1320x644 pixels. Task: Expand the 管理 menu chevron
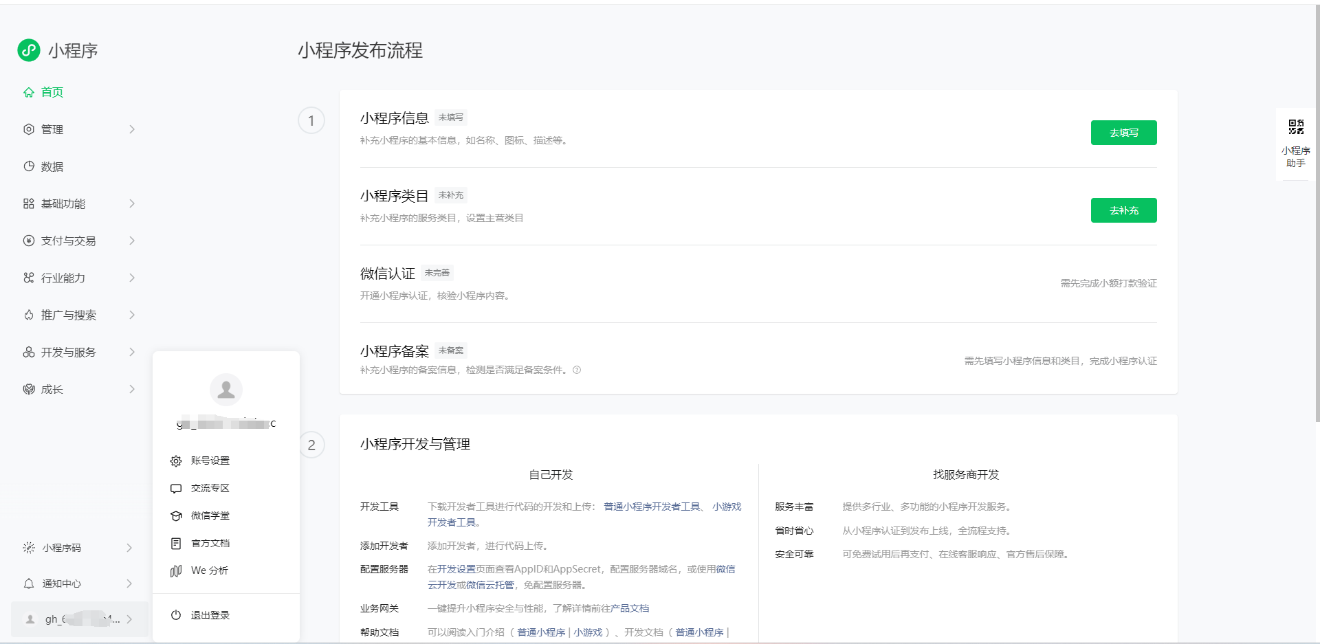point(132,129)
